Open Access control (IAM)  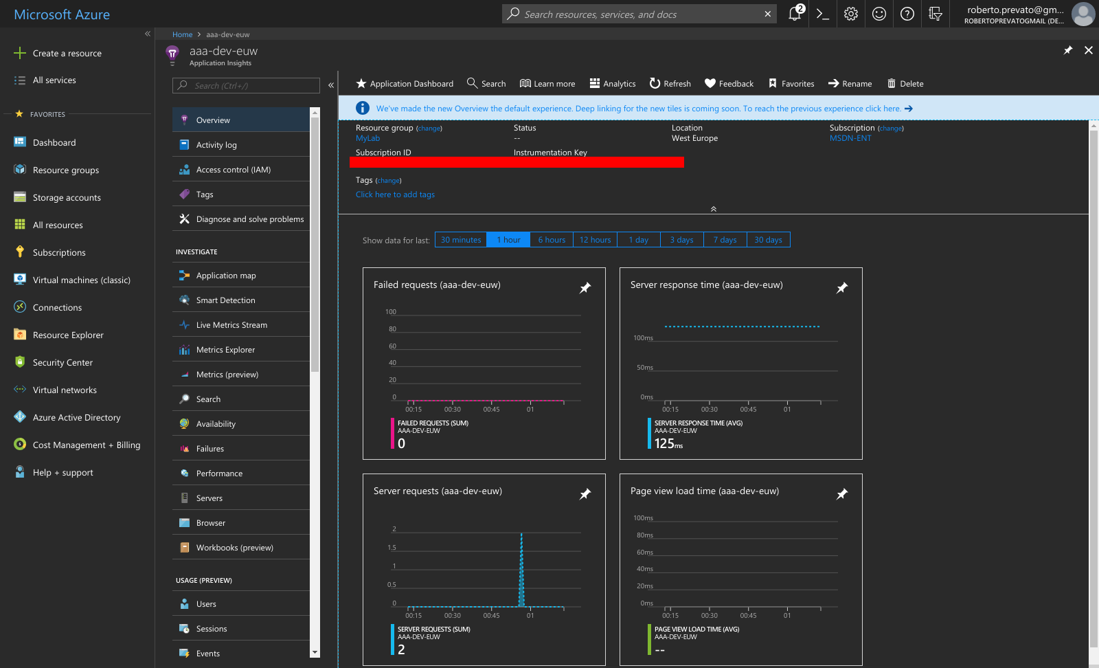[241, 170]
